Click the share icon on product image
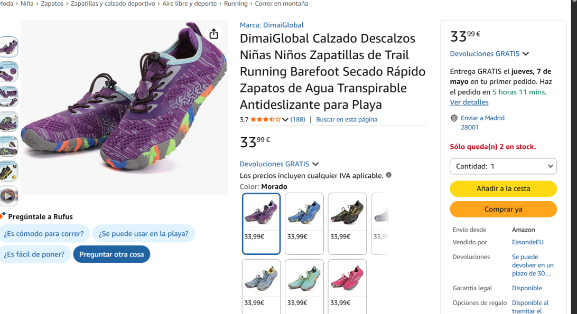This screenshot has width=577, height=314. click(x=213, y=34)
